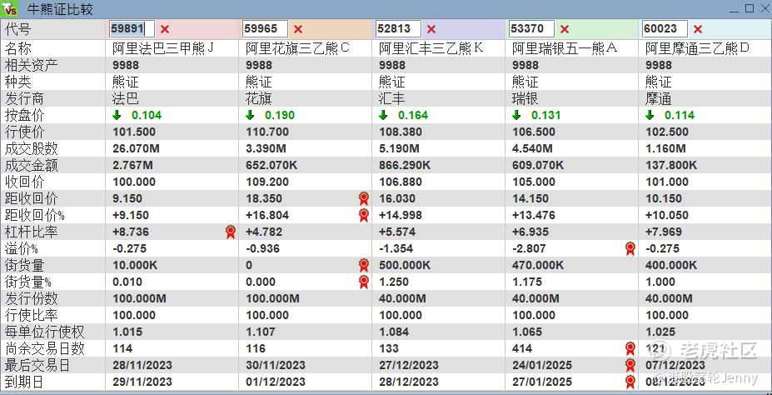Click the 到期日 row label
The width and height of the screenshot is (772, 395).
[24, 382]
